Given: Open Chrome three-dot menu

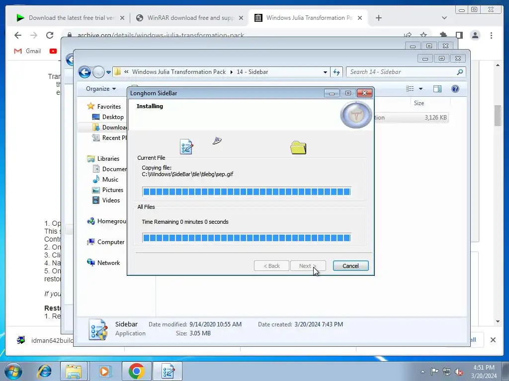Looking at the screenshot, I should point(492,35).
